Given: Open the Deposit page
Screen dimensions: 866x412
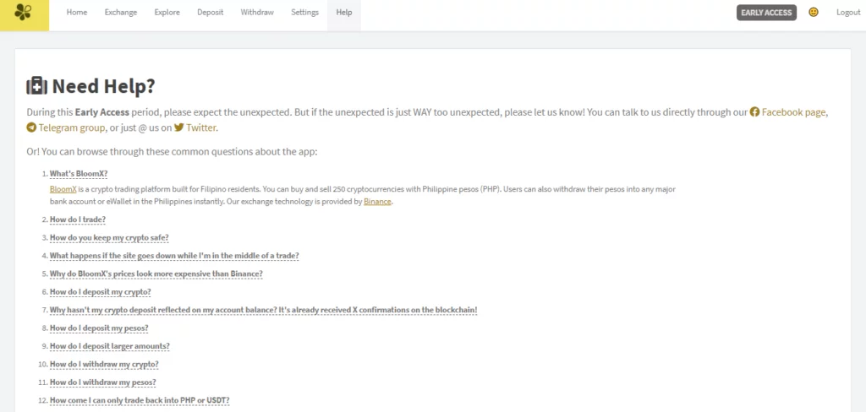Looking at the screenshot, I should pyautogui.click(x=211, y=12).
